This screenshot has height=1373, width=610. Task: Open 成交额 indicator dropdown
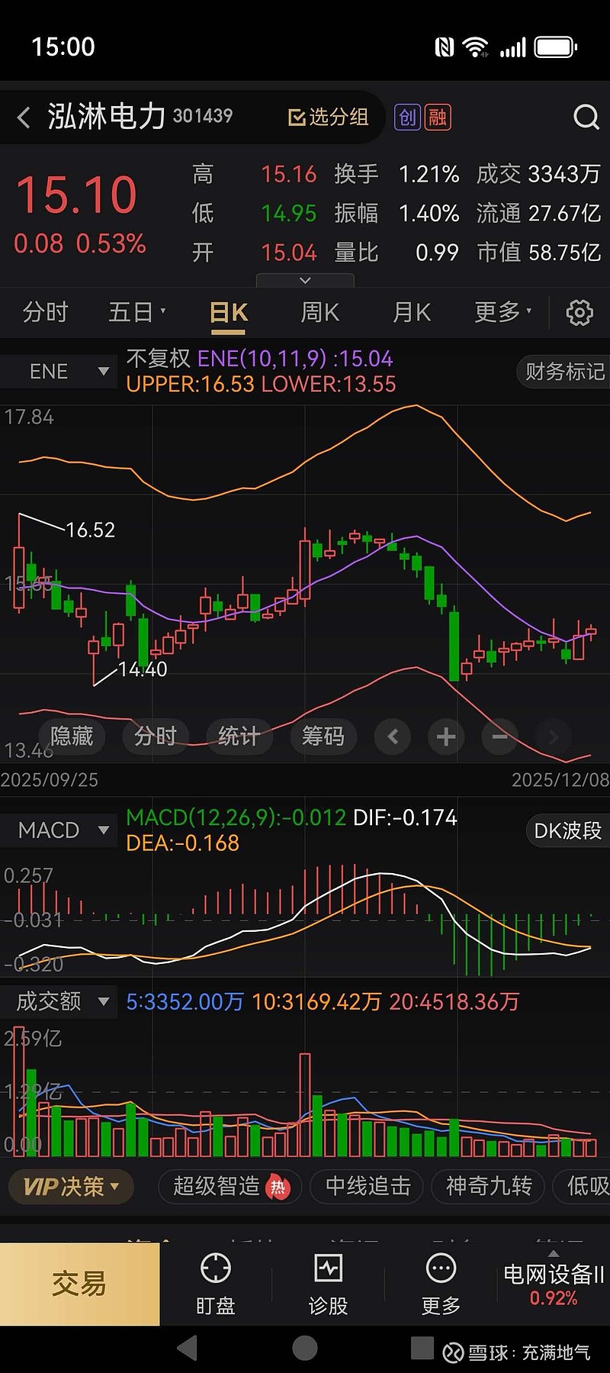tap(59, 1001)
